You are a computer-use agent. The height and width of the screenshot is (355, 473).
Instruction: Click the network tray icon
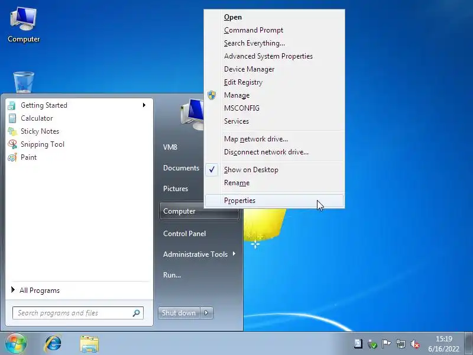coord(401,344)
